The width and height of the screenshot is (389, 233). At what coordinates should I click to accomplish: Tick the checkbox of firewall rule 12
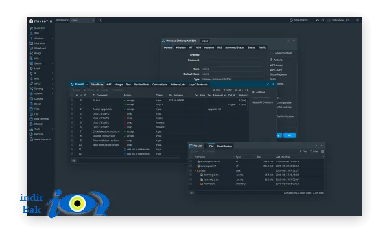click(72, 154)
